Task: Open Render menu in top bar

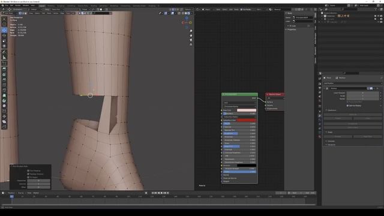Action: tap(18, 5)
